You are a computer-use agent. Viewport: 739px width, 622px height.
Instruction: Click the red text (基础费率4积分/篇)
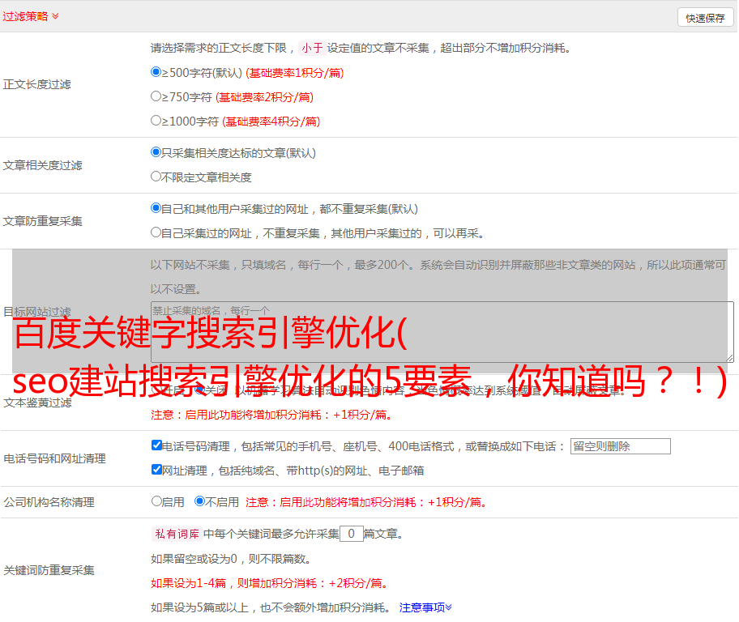click(271, 121)
